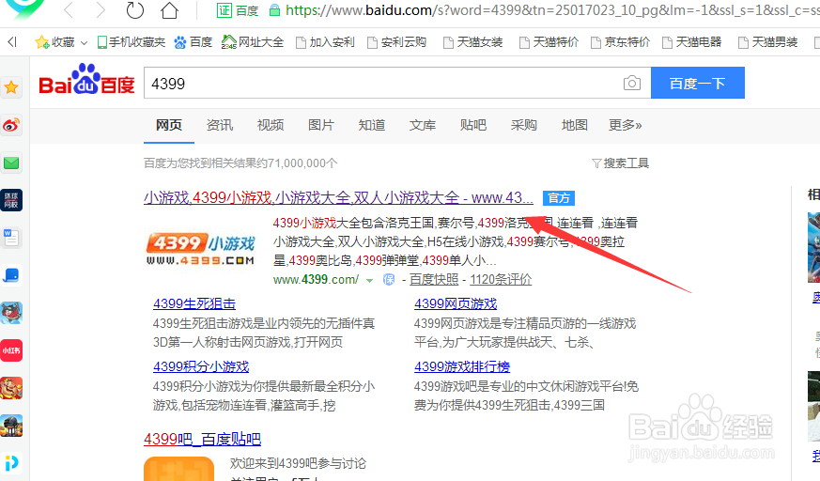Open the 百度快照 cached link

434,280
